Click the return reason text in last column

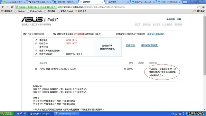pos(162,72)
